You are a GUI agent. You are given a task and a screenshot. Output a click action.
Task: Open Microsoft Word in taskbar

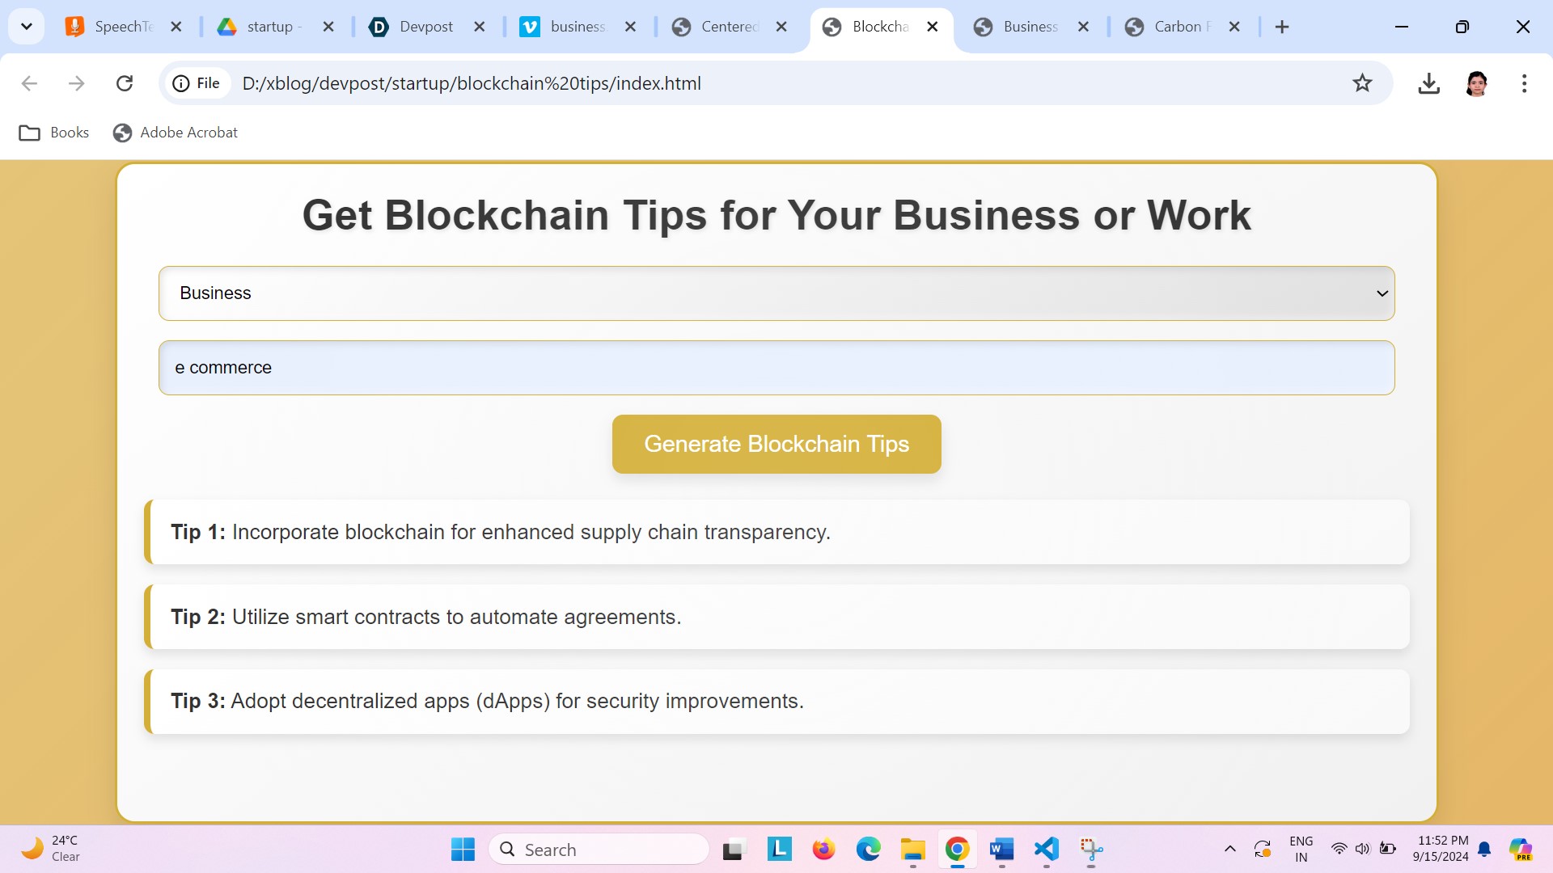pyautogui.click(x=1001, y=849)
